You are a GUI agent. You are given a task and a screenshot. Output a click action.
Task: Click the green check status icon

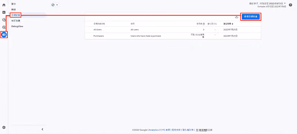pos(53,5)
